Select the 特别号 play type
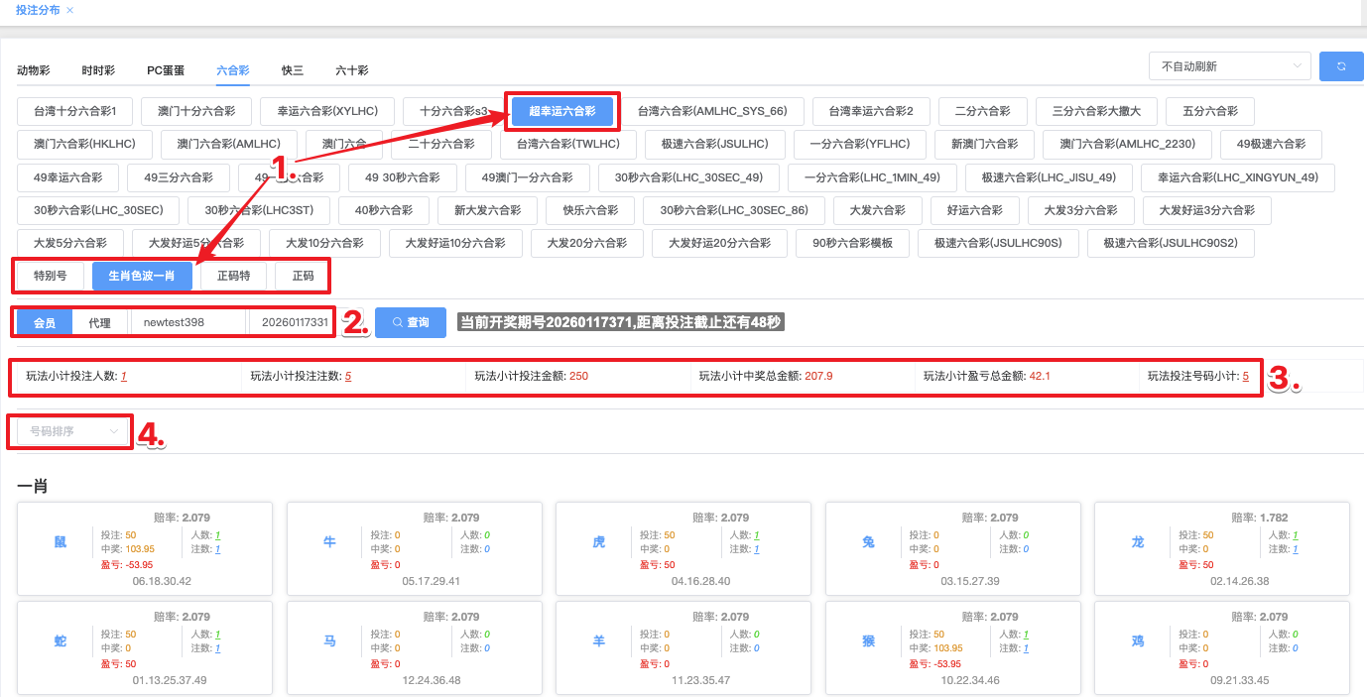The height and width of the screenshot is (697, 1367). pyautogui.click(x=51, y=276)
